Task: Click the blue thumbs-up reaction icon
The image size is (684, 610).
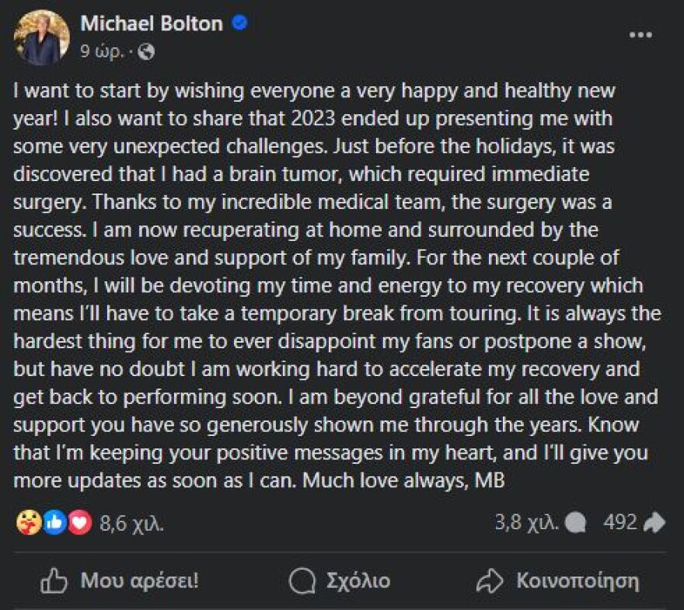Action: click(x=54, y=523)
